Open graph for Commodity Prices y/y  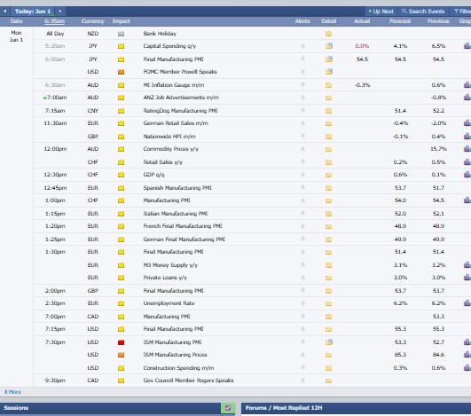click(x=467, y=149)
